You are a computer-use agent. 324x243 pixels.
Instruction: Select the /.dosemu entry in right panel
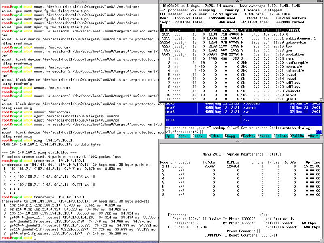point(252,105)
